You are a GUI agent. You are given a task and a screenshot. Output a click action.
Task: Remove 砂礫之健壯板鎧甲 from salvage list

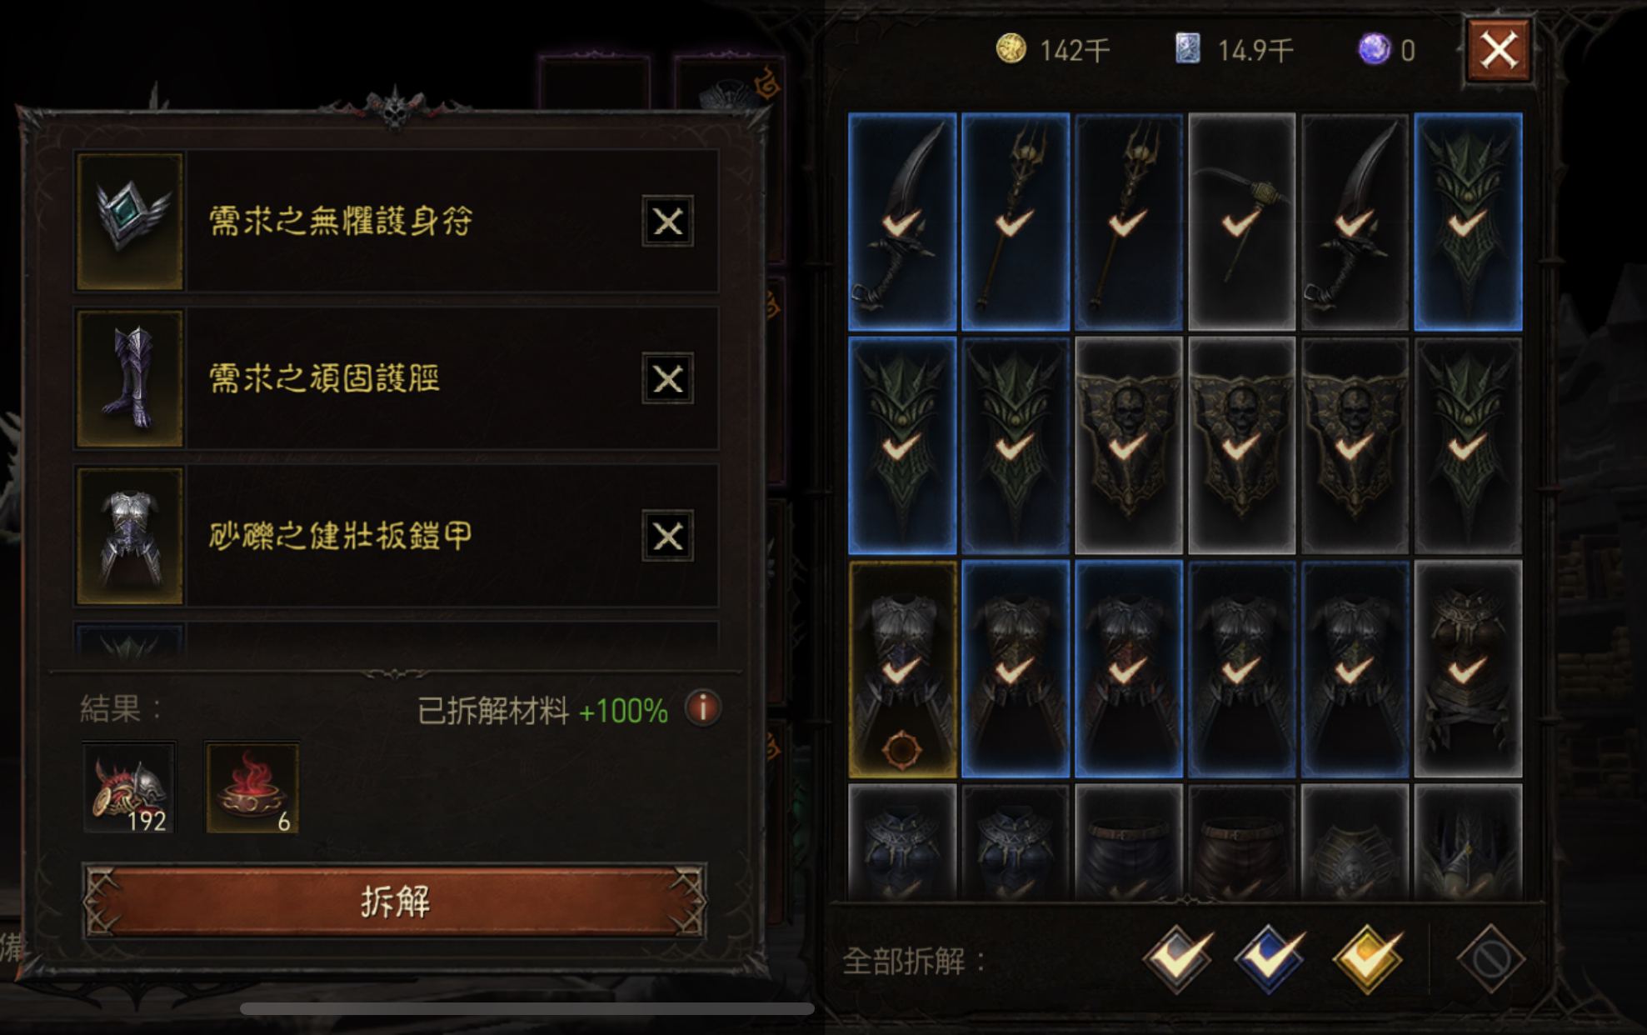pos(667,536)
